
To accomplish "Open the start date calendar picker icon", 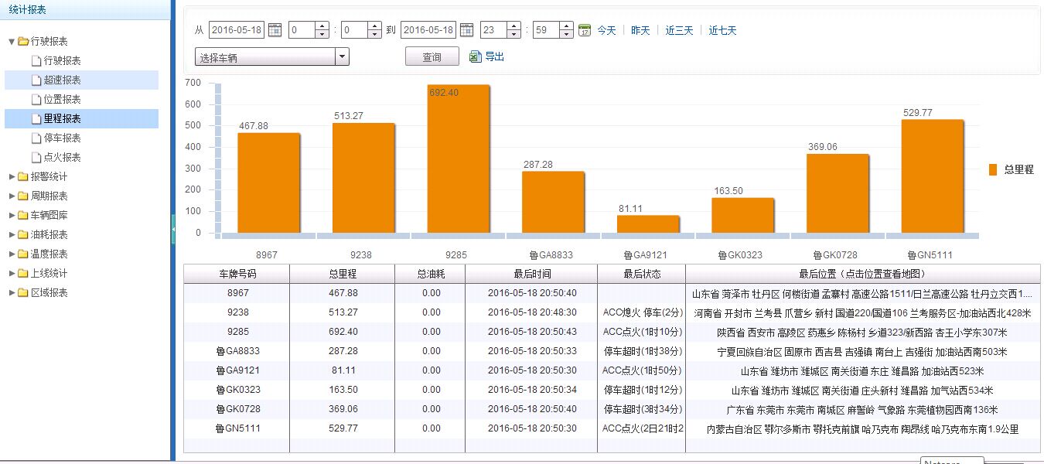I will pyautogui.click(x=274, y=30).
